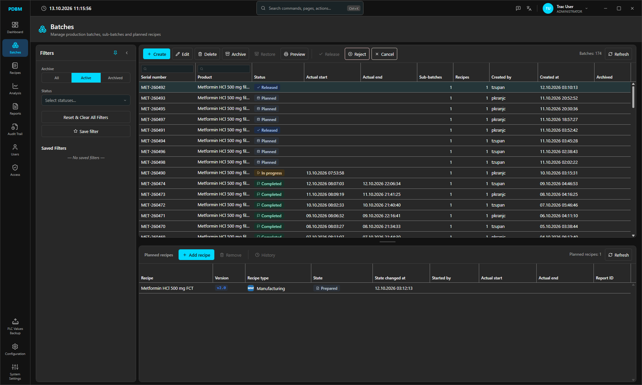Refresh the batches list
The image size is (642, 385).
click(x=618, y=54)
